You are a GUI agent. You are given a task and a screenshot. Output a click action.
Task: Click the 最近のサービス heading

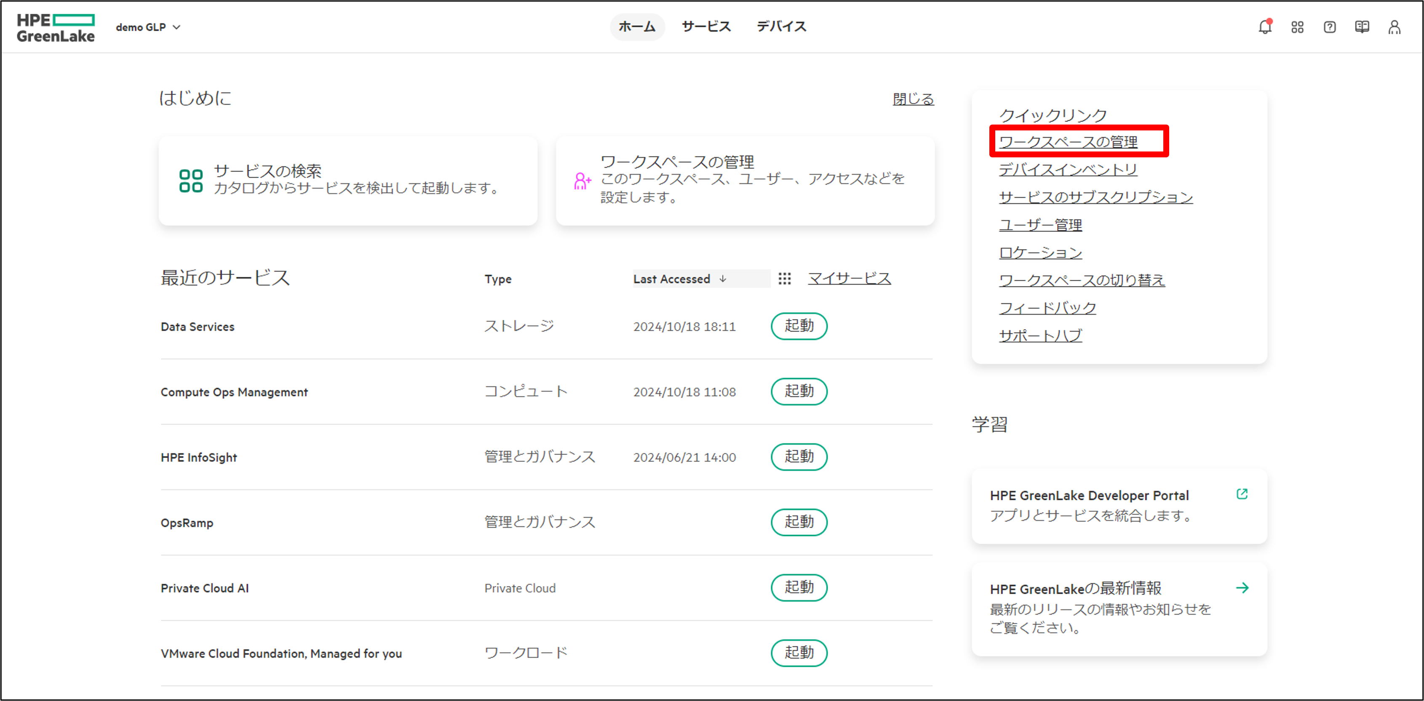pos(225,277)
